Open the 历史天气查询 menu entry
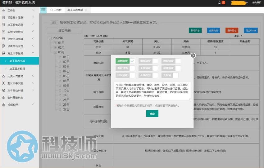 point(15,76)
